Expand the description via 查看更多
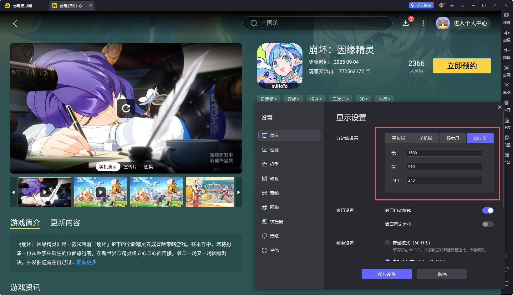 pos(86,262)
